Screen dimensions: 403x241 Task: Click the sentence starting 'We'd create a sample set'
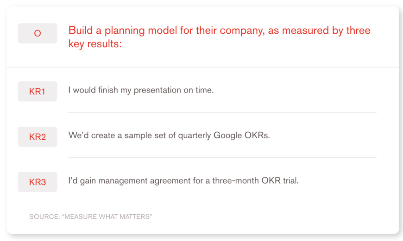(x=169, y=136)
